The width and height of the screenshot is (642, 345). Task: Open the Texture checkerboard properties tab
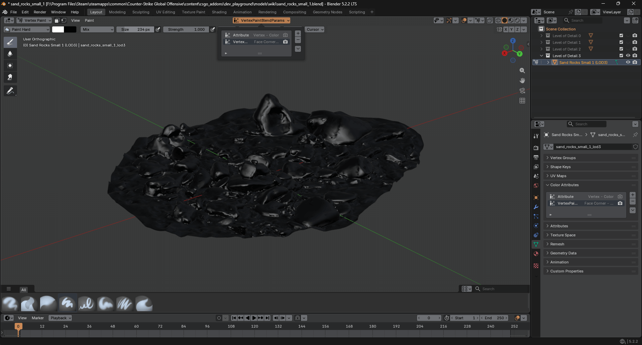pyautogui.click(x=536, y=266)
